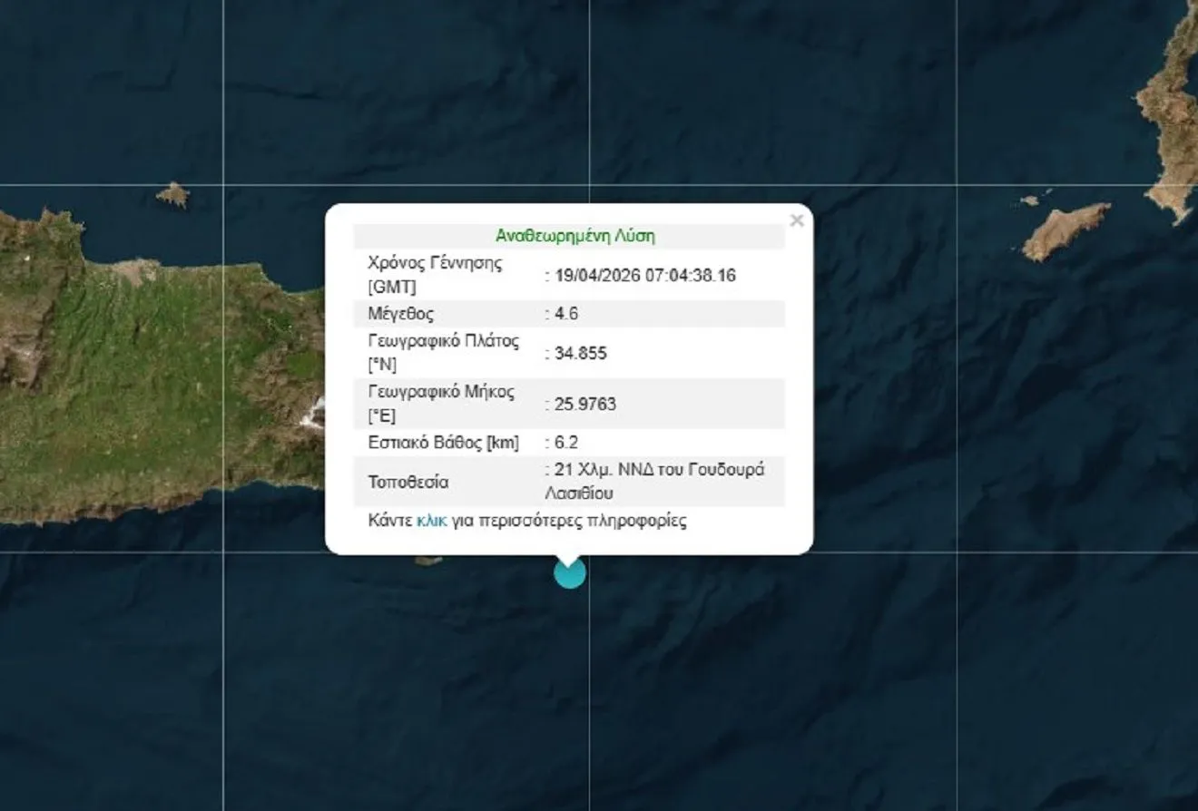Screen dimensions: 1198x811
Task: Select the 'Μέγεθος' row label
Action: pyautogui.click(x=400, y=314)
